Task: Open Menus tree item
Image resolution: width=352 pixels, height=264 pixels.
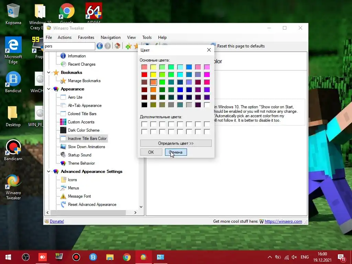Action: tap(74, 188)
